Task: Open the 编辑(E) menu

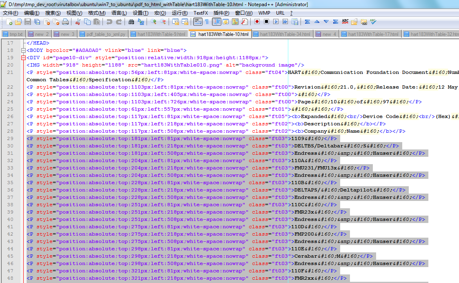Action: coord(31,13)
